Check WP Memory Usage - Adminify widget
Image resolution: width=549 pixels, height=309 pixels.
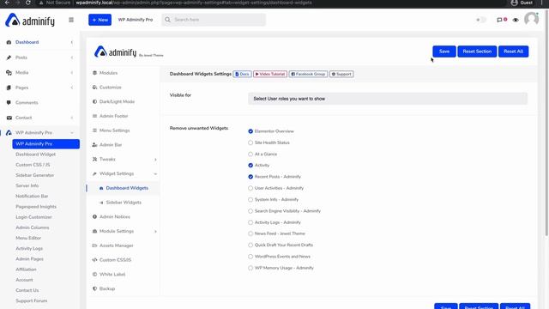tap(250, 268)
